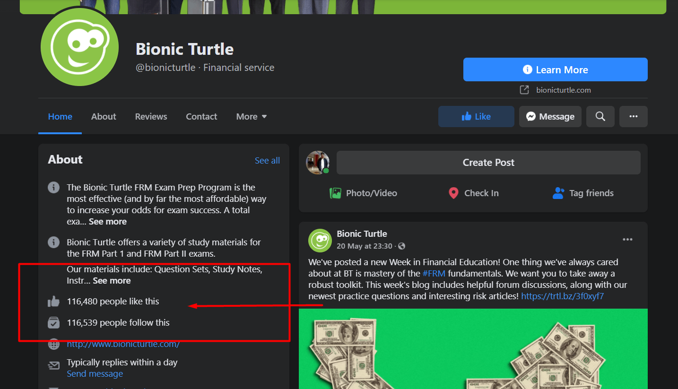Open the http://www.bionicturtle.com/ link
This screenshot has width=678, height=389.
click(123, 344)
